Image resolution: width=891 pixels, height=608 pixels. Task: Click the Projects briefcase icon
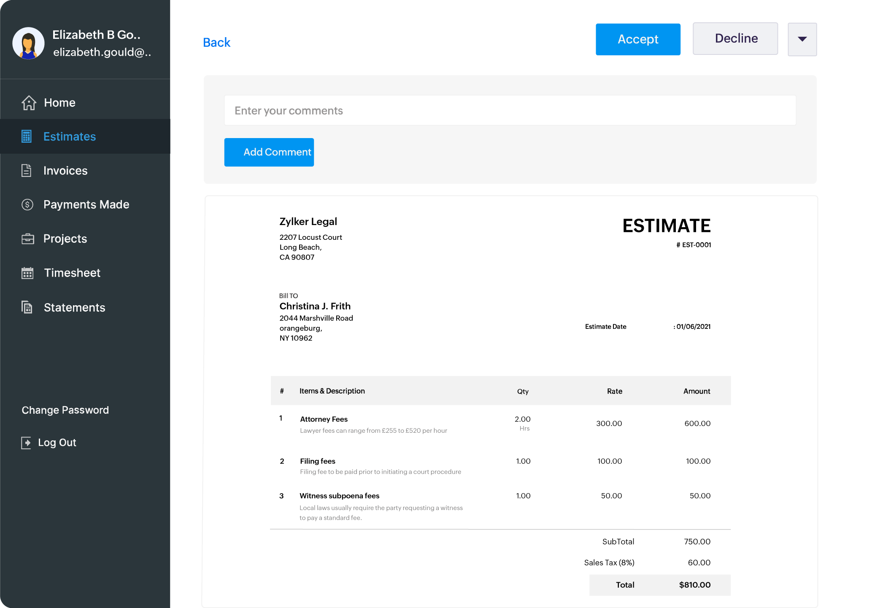(x=27, y=239)
